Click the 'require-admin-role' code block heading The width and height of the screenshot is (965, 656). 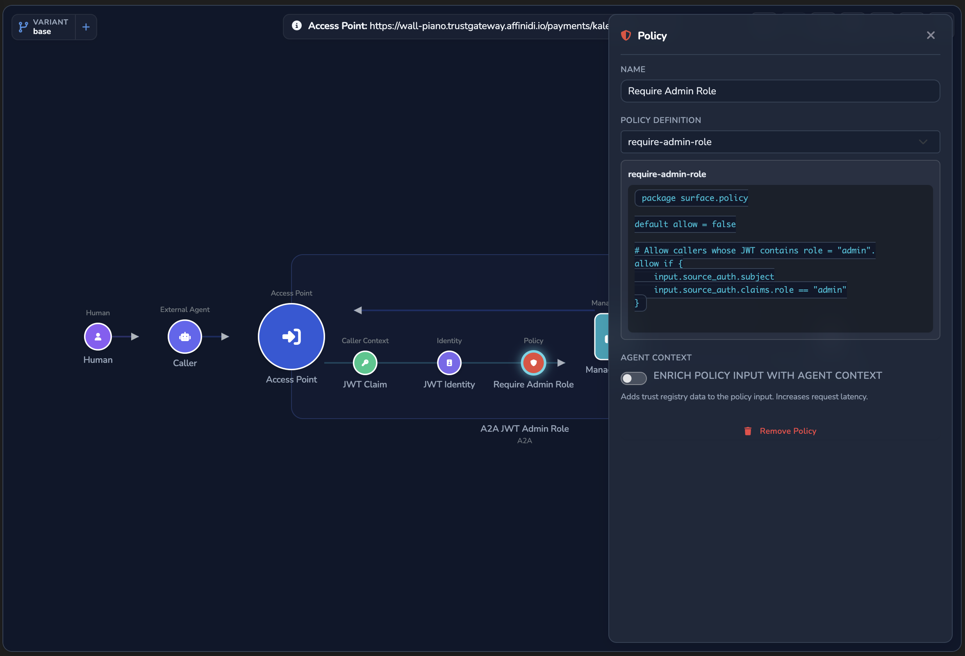click(x=667, y=174)
